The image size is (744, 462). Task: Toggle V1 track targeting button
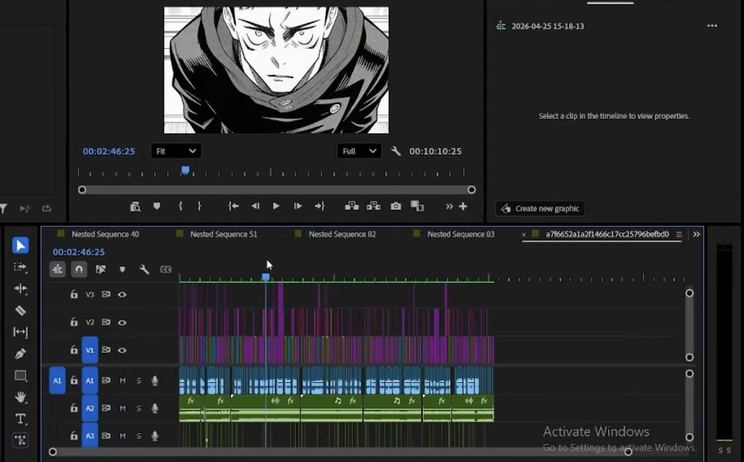click(x=90, y=350)
